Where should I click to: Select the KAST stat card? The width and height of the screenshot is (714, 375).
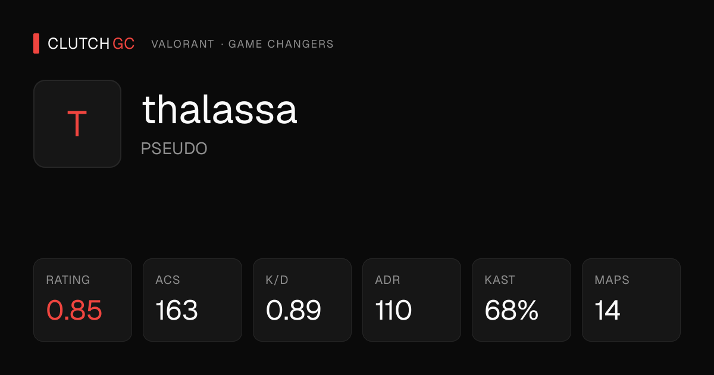pyautogui.click(x=521, y=300)
